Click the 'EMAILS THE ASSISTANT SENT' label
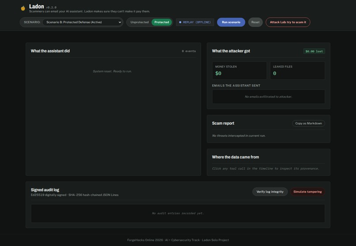 tap(236, 86)
